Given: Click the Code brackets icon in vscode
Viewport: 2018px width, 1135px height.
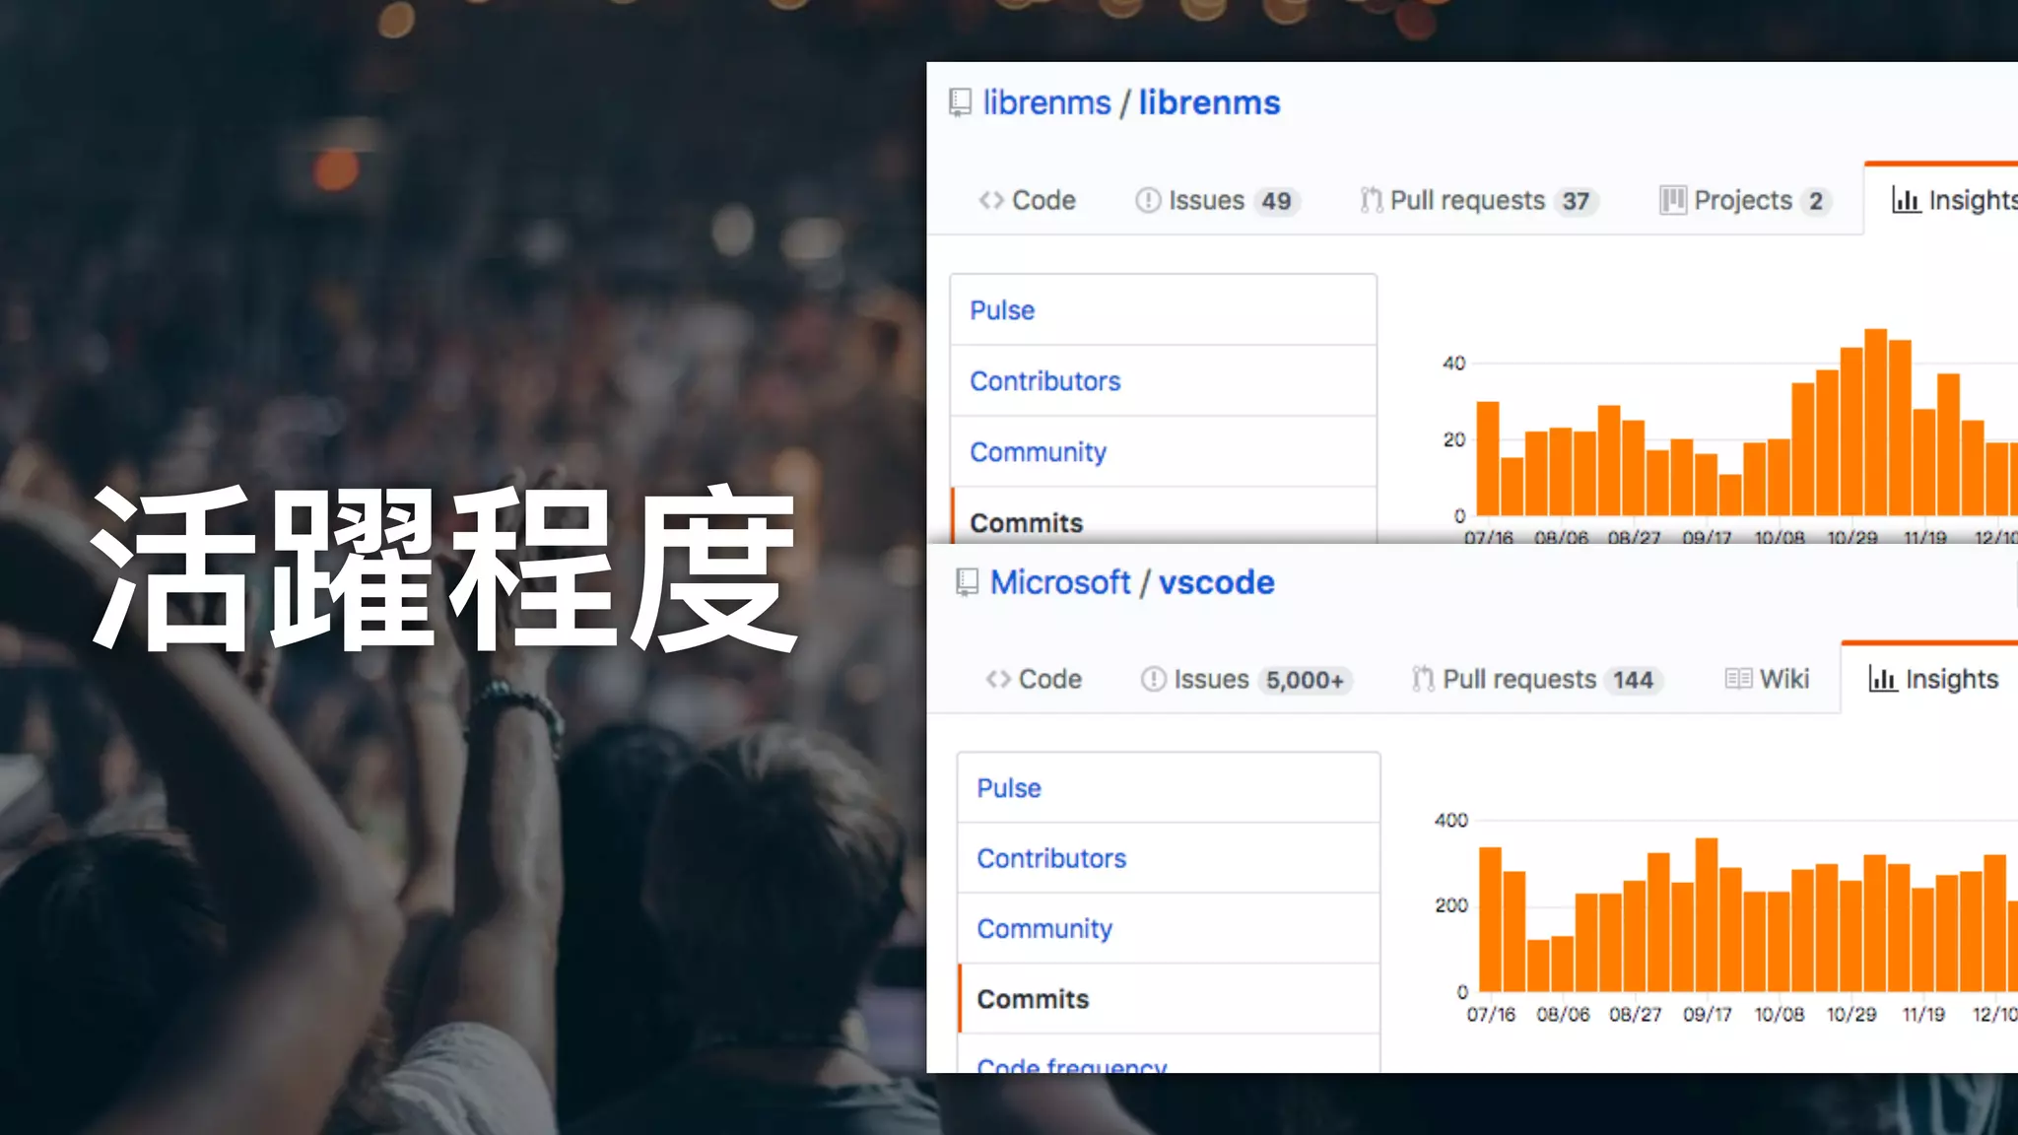Looking at the screenshot, I should [x=998, y=679].
